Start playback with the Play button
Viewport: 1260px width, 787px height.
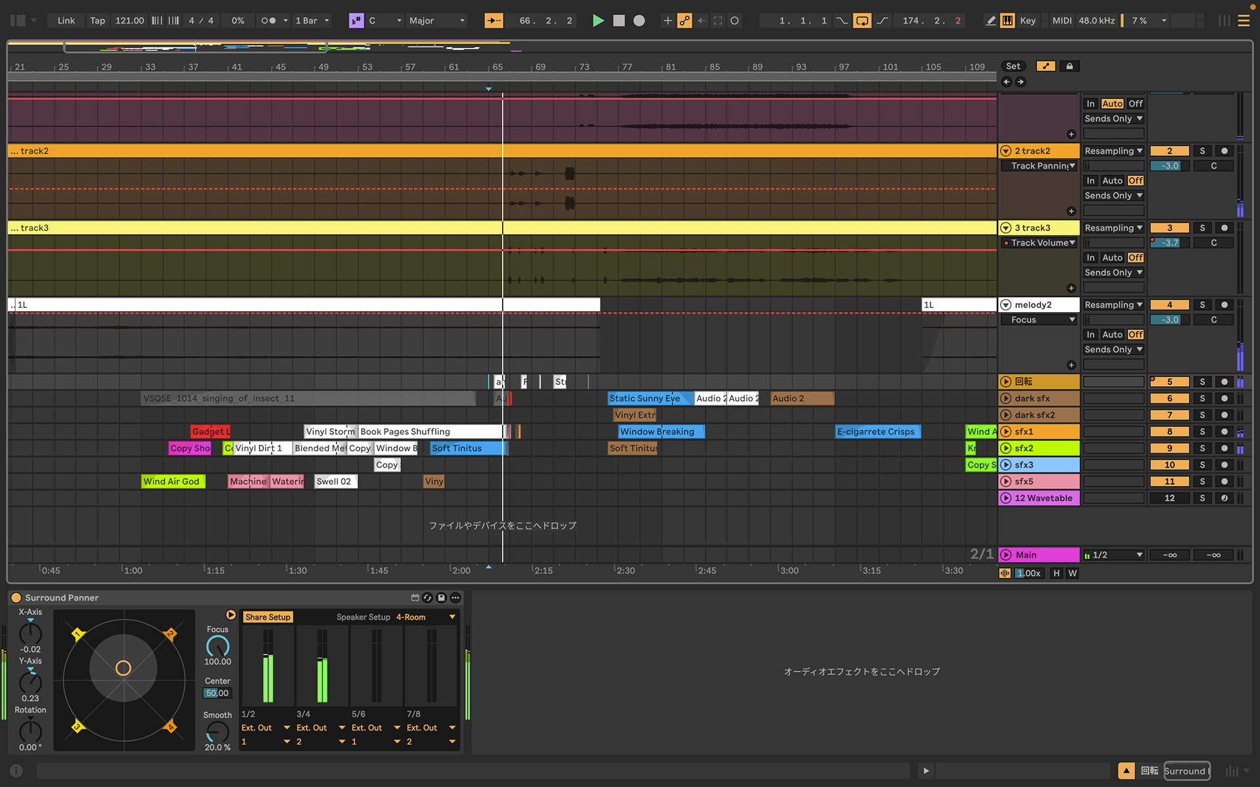click(598, 20)
